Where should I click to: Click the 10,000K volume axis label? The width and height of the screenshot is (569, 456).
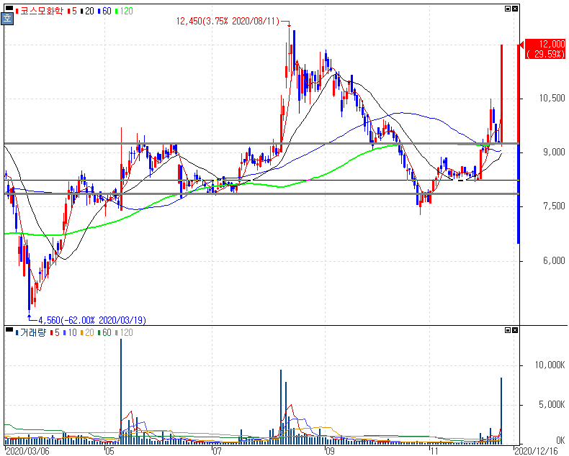(x=550, y=365)
